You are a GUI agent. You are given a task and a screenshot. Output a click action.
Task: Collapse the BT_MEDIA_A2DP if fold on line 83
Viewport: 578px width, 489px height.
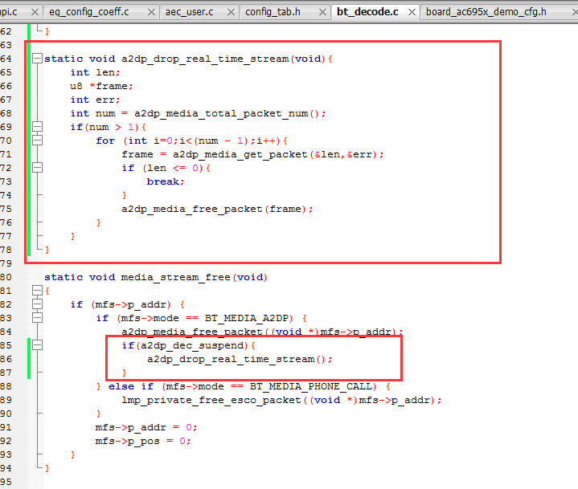pos(37,318)
